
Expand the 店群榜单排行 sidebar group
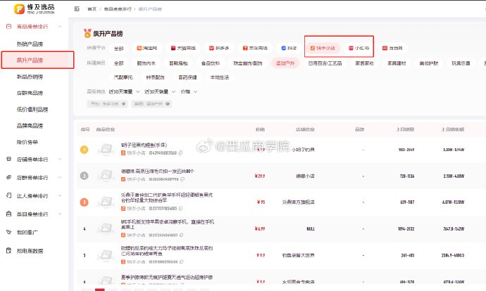click(34, 178)
